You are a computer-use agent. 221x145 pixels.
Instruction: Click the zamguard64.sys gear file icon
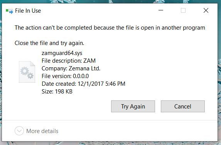[x=27, y=72]
